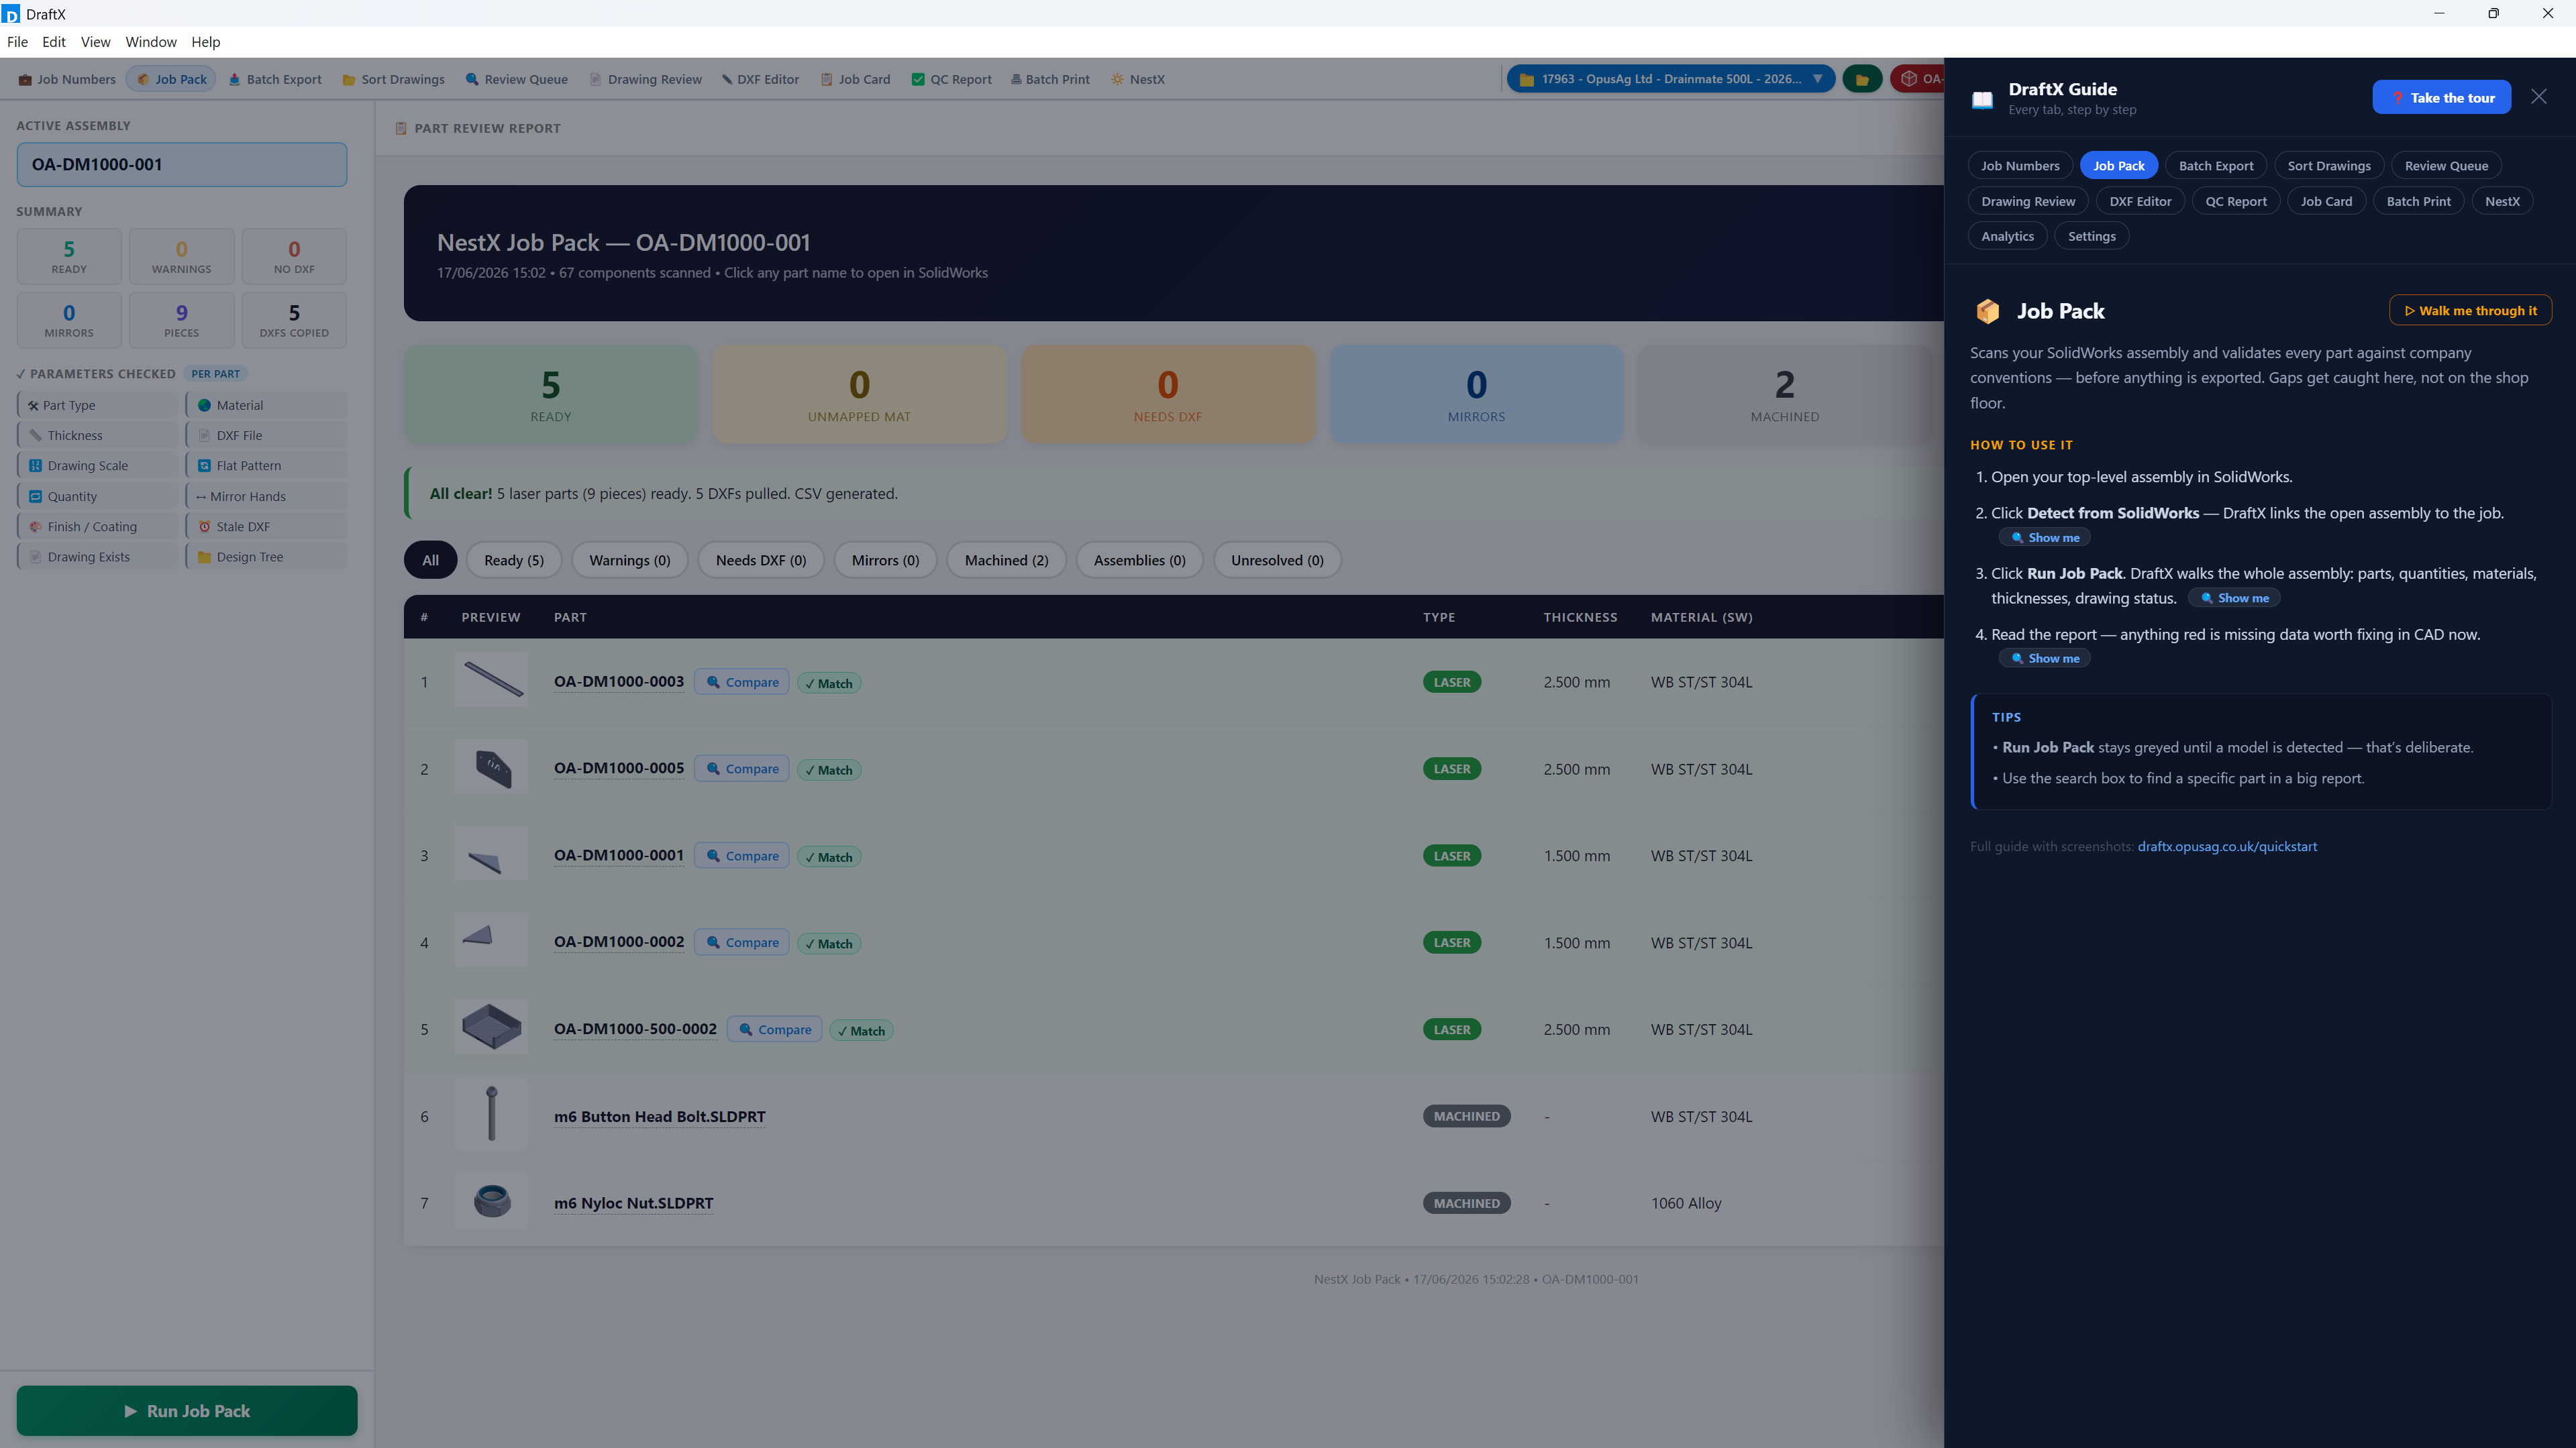
Task: Select the Settings chip in the guide
Action: click(2092, 236)
